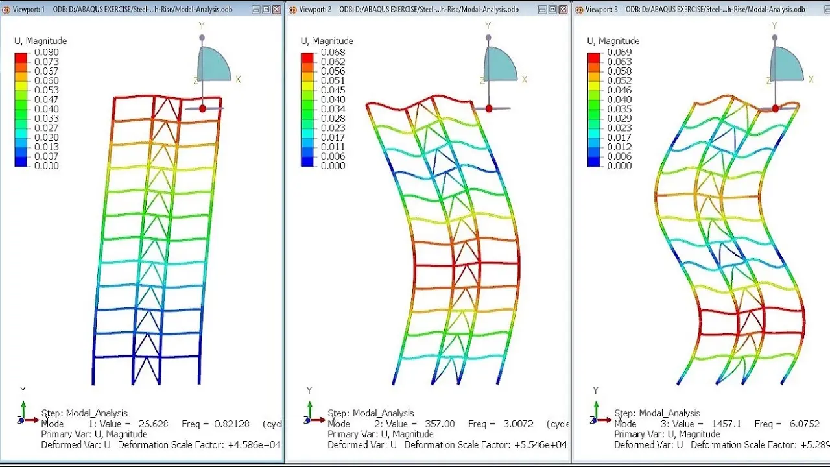Click the Viewport 3 title bar icon

click(x=579, y=10)
